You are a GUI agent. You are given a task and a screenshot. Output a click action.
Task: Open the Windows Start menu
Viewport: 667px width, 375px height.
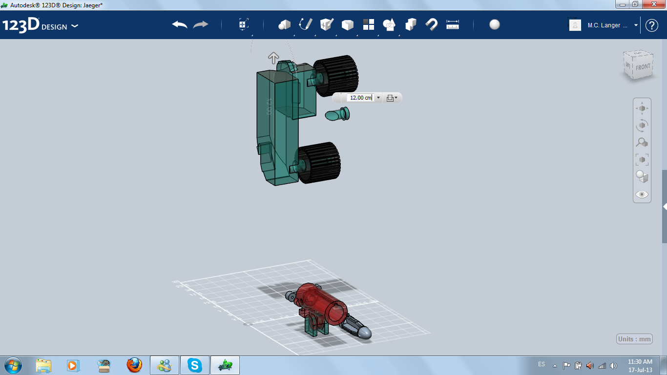point(13,365)
